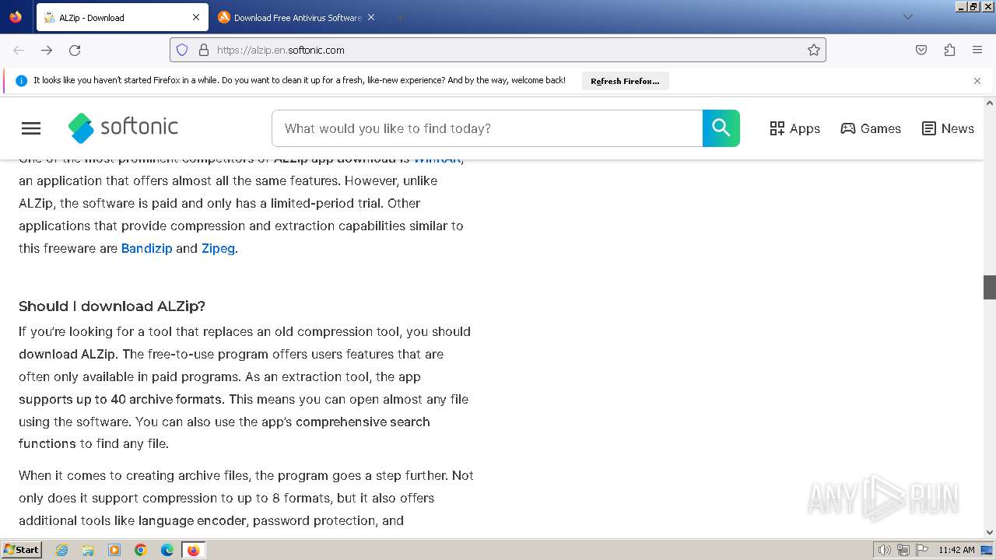Bookmark this page with star

(814, 50)
